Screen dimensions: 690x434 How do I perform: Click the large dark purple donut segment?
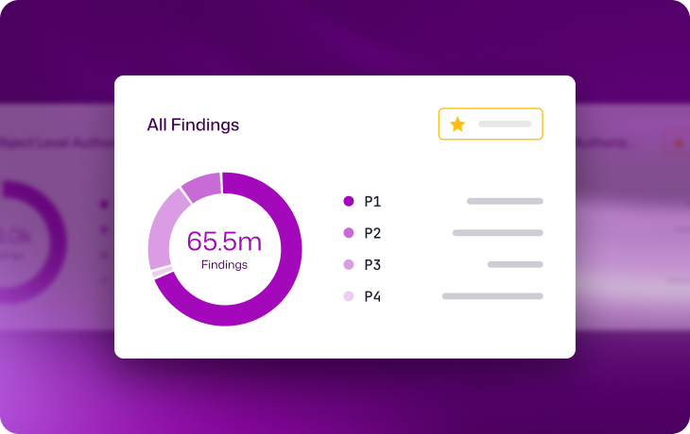284,283
